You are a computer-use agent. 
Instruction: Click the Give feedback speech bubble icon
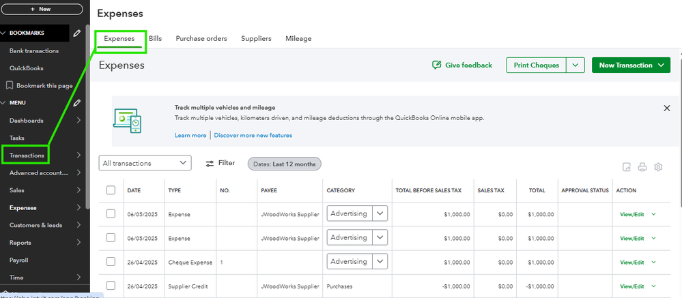pos(436,65)
